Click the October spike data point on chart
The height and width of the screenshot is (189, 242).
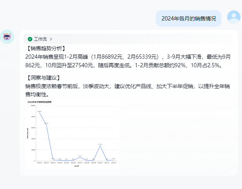click(x=100, y=146)
